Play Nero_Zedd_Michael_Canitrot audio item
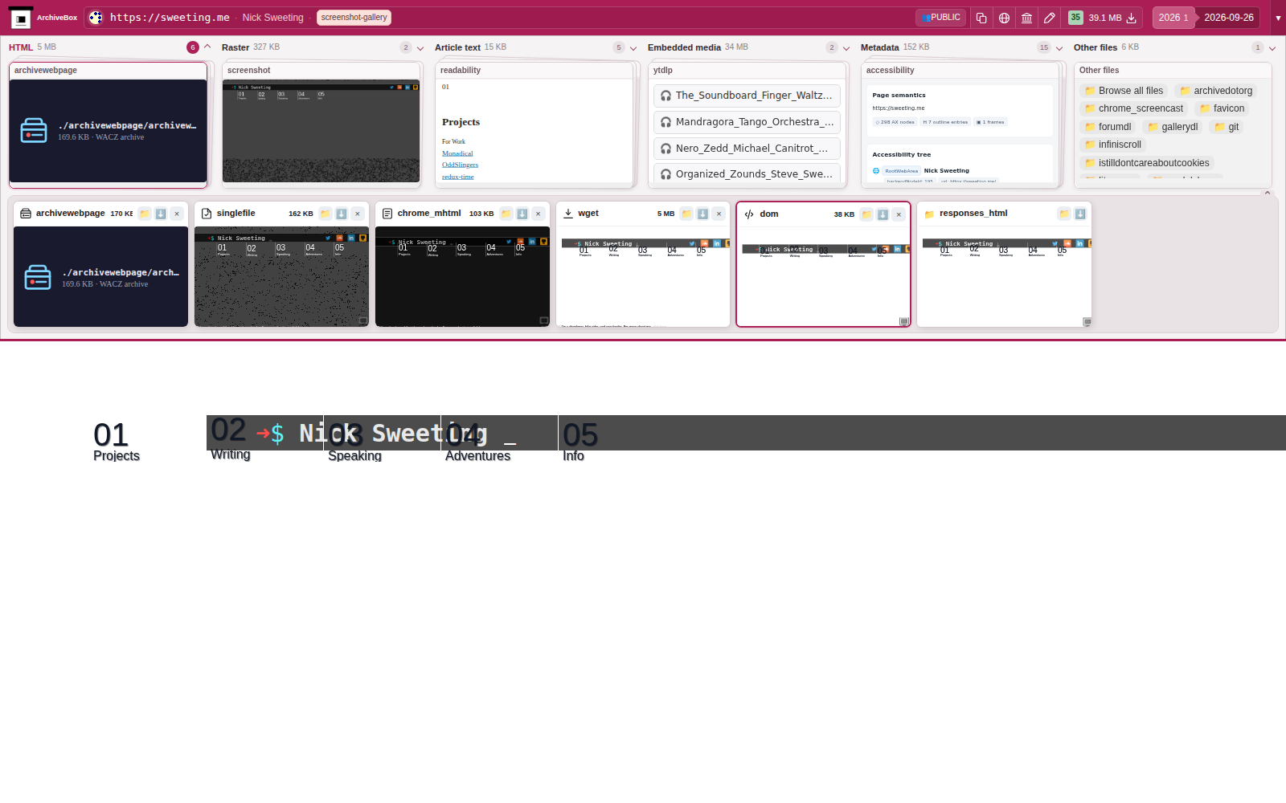Screen dimensions: 1286x803 [747, 149]
